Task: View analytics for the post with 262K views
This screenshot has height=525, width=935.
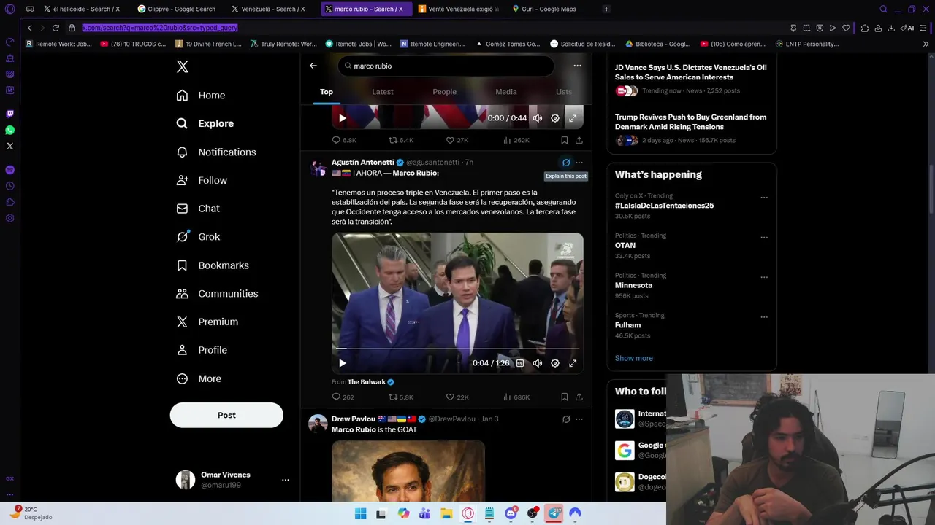Action: pos(516,140)
